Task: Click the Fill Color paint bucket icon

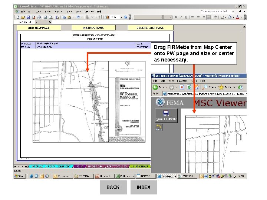Action: click(230, 17)
